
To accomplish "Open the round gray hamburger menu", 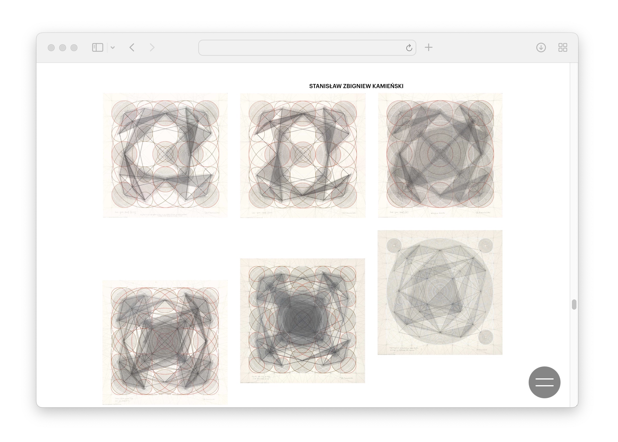I will (x=544, y=382).
